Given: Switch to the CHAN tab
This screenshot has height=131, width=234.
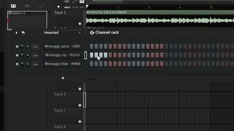Looking at the screenshot, I should (75, 7).
